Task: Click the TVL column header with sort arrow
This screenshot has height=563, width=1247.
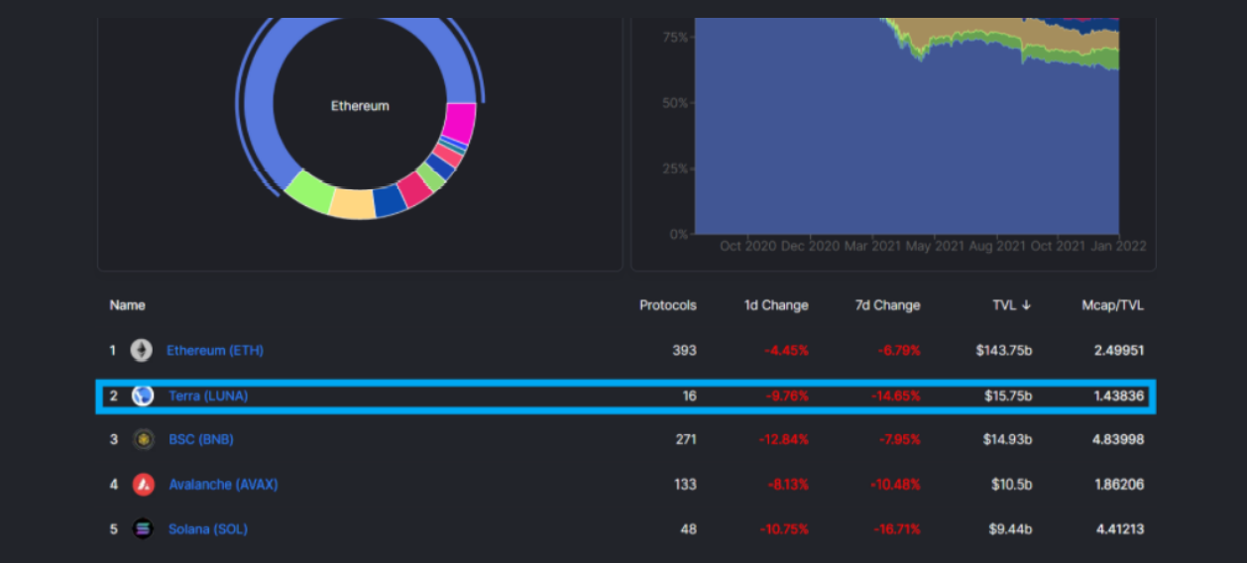Action: pos(1012,305)
